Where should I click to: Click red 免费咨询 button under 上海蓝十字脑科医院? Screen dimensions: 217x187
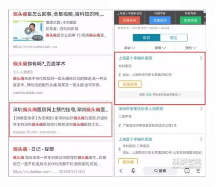pos(130,20)
